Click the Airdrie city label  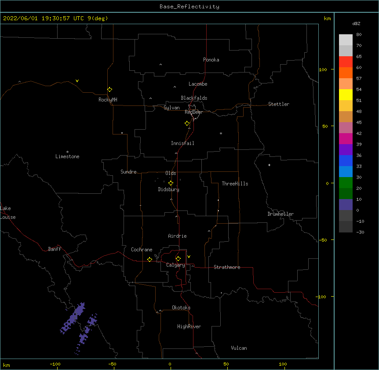click(x=178, y=236)
